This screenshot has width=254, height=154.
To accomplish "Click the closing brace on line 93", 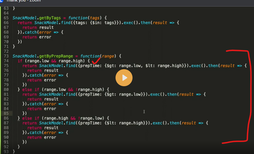I will (14, 152).
